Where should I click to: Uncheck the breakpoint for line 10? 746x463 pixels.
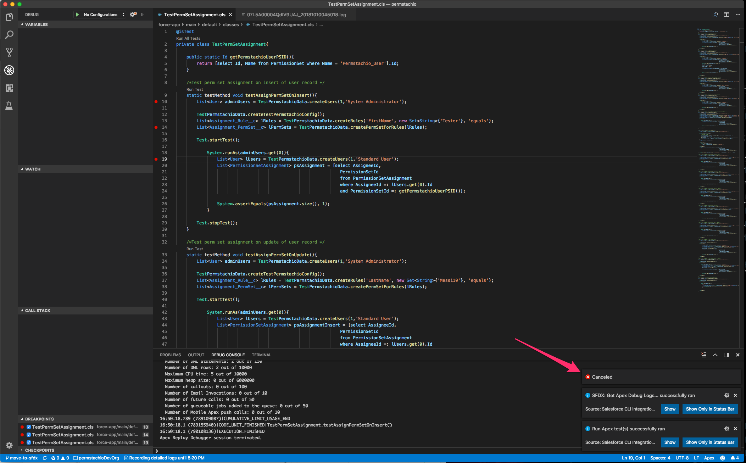tap(29, 427)
